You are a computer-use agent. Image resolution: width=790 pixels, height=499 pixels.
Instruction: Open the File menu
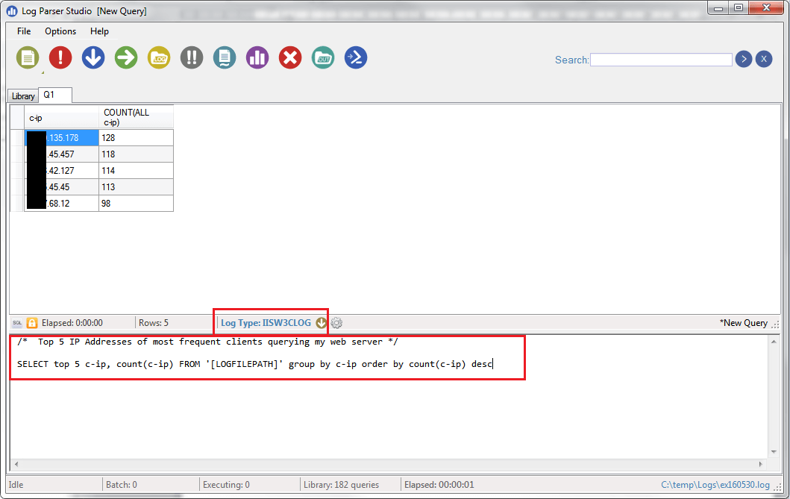tap(24, 31)
